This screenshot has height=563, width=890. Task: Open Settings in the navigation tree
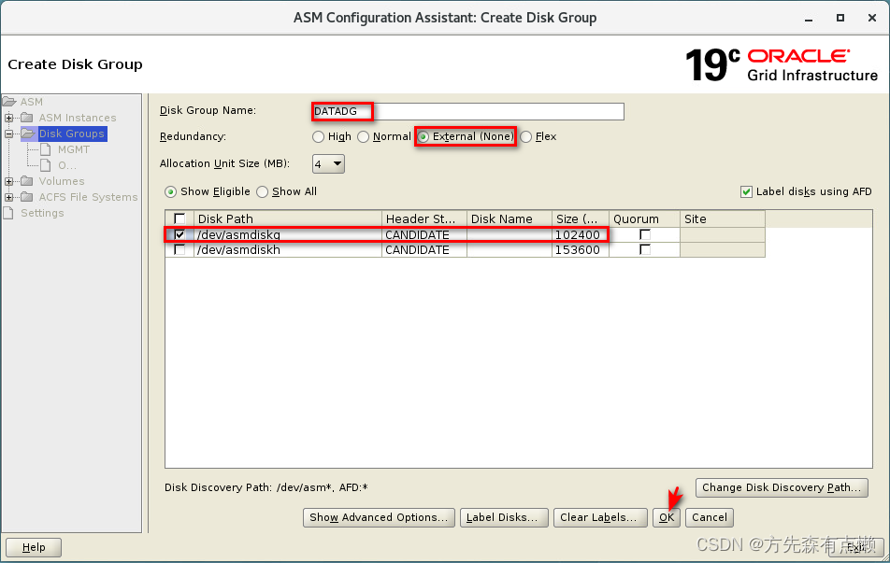click(42, 213)
